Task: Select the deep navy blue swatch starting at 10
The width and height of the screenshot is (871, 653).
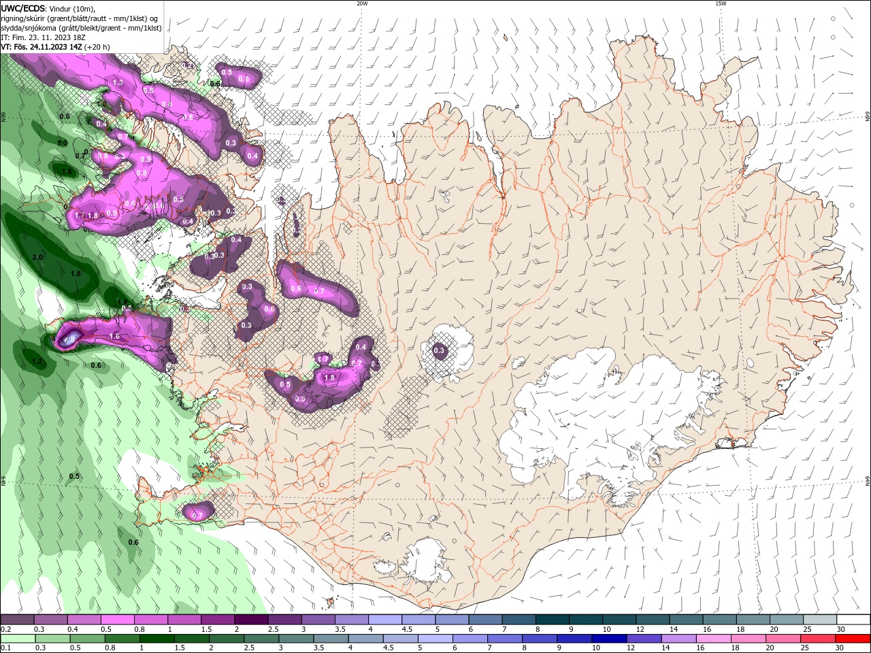Action: pyautogui.click(x=608, y=639)
